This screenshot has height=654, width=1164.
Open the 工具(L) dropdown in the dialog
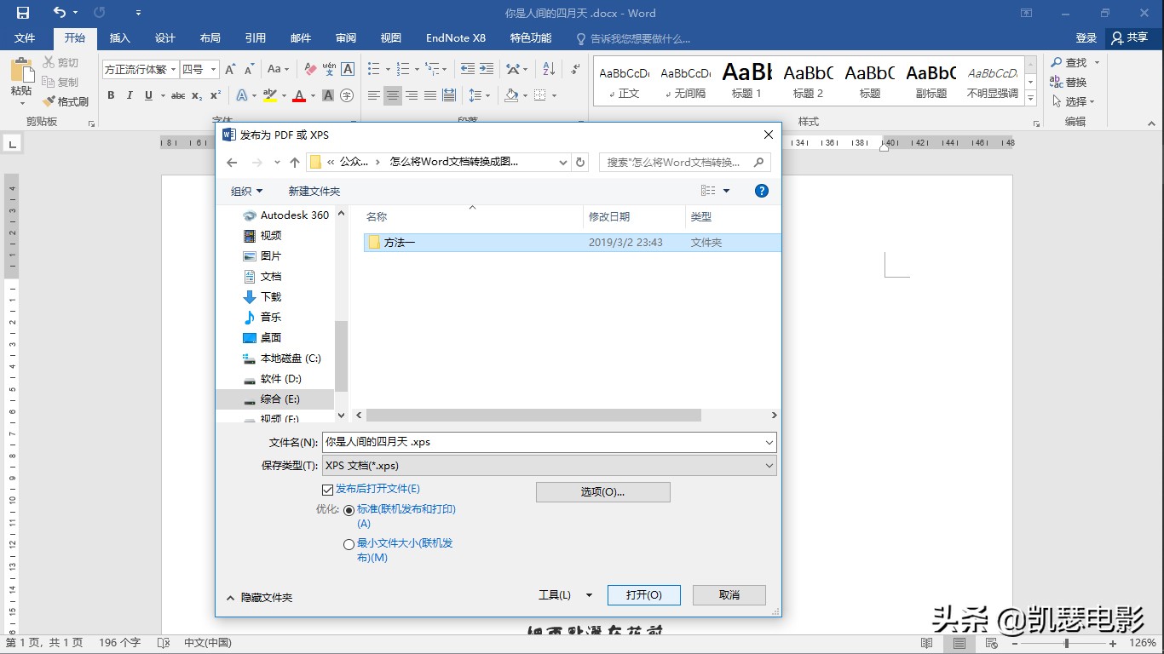[564, 594]
